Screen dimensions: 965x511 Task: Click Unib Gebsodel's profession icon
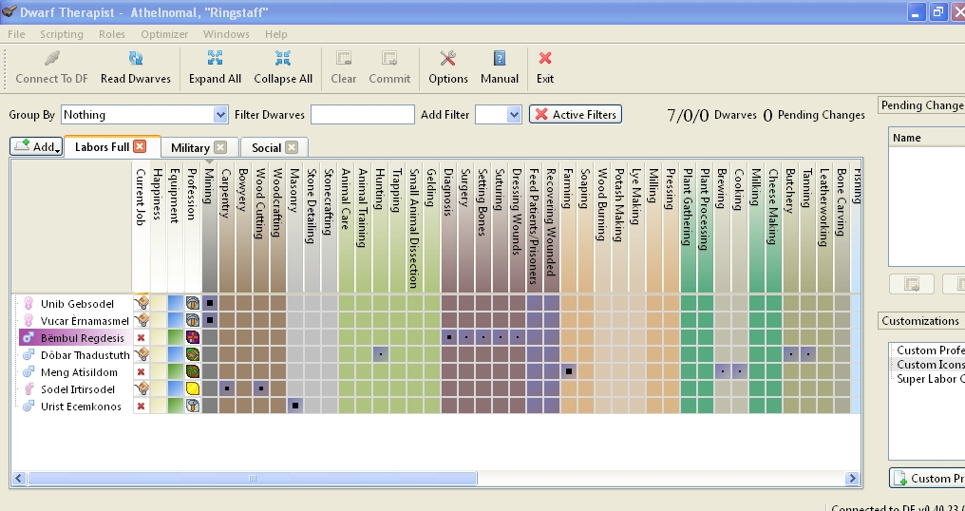(x=193, y=303)
